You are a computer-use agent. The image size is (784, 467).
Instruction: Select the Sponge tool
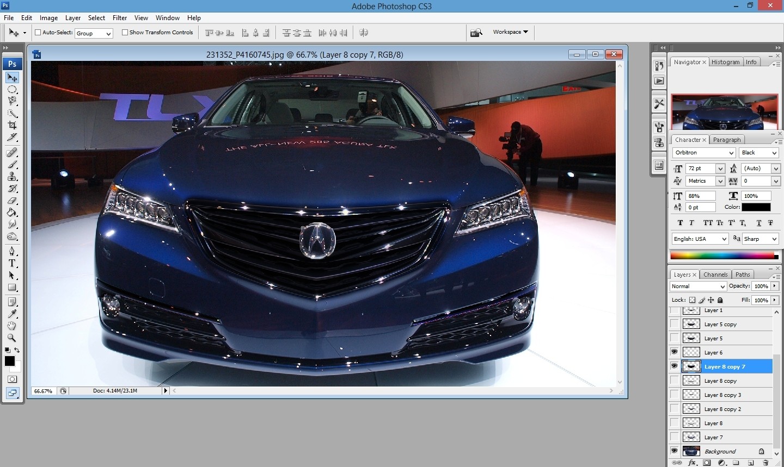click(x=12, y=236)
